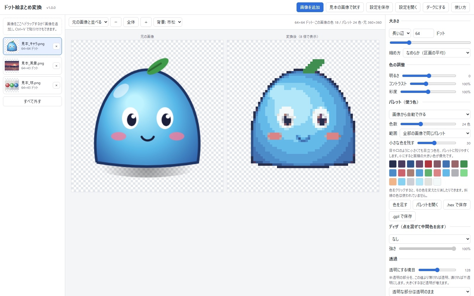The width and height of the screenshot is (474, 296).
Task: Click the dark green swatch ending the top row
Action: tap(464, 164)
